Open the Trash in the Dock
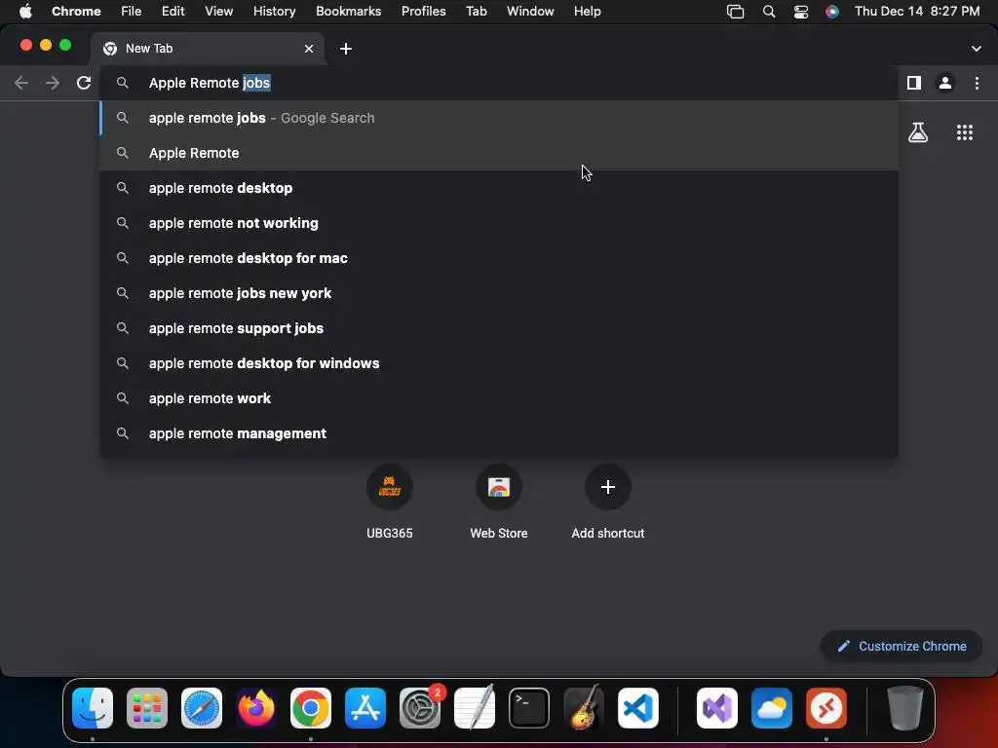The width and height of the screenshot is (998, 748). click(905, 708)
